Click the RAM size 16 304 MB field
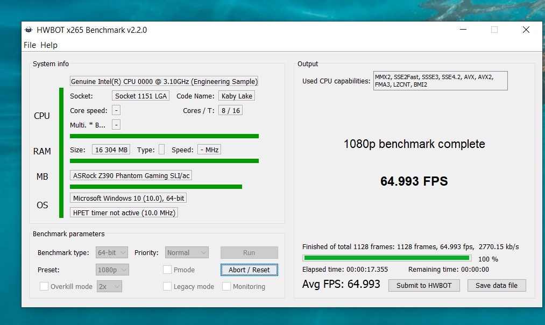Viewport: 545px width, 325px height. (111, 150)
